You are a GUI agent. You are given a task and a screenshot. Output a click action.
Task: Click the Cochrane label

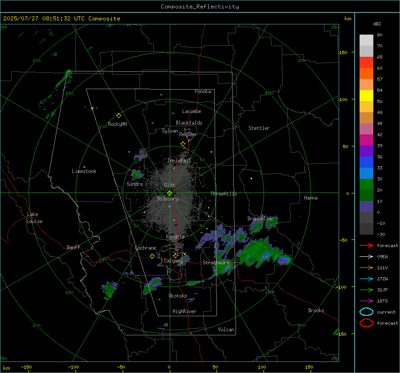(145, 248)
